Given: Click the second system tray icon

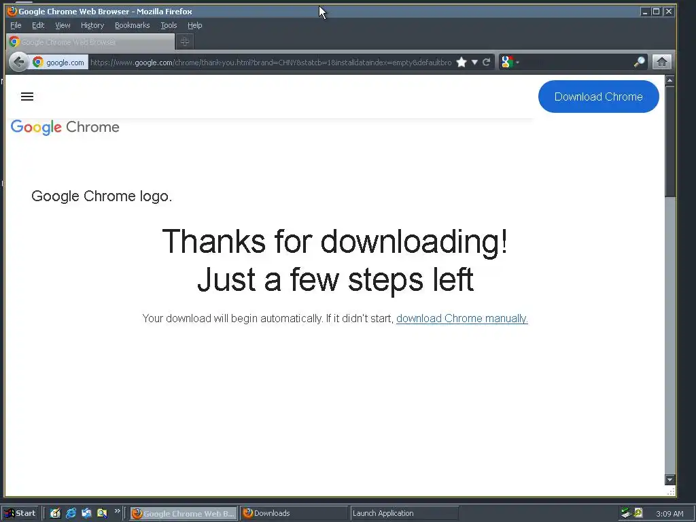Looking at the screenshot, I should tap(638, 512).
